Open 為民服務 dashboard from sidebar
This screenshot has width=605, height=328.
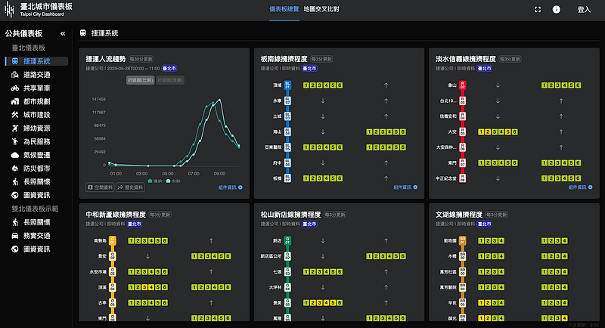pyautogui.click(x=37, y=141)
